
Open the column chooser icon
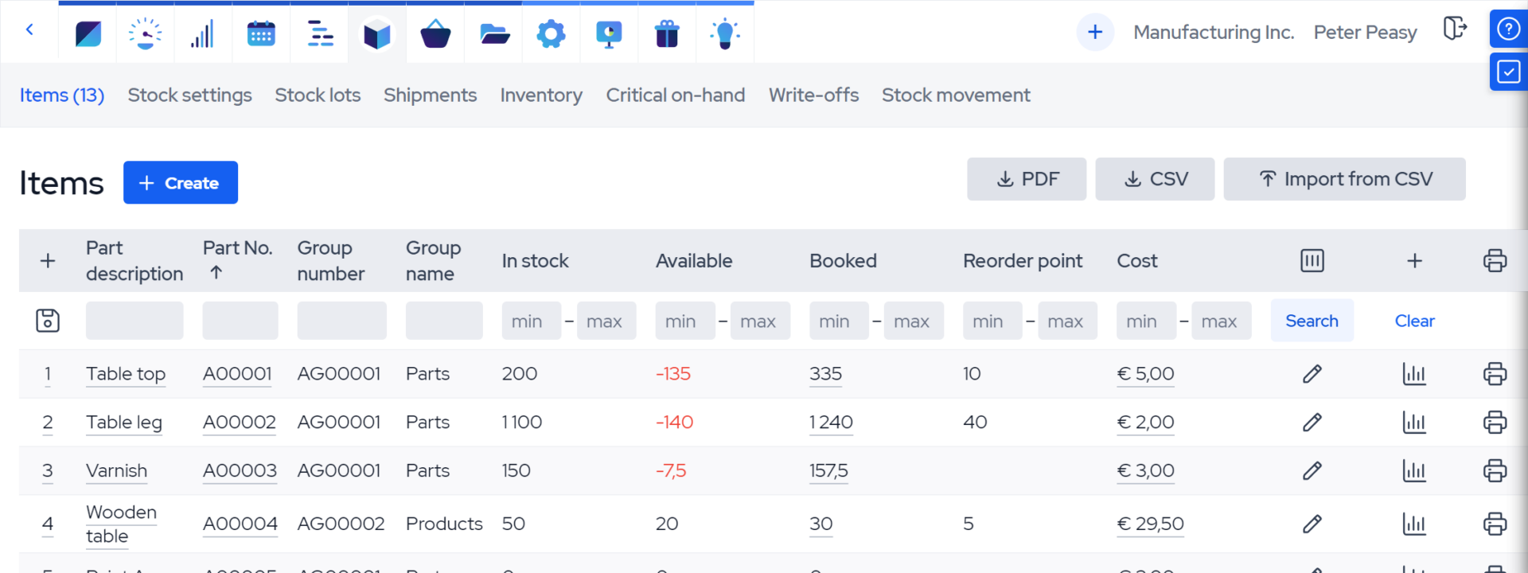(x=1312, y=261)
